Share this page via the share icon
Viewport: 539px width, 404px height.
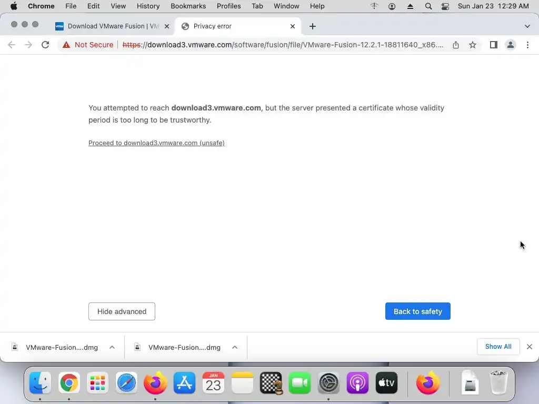pyautogui.click(x=456, y=45)
